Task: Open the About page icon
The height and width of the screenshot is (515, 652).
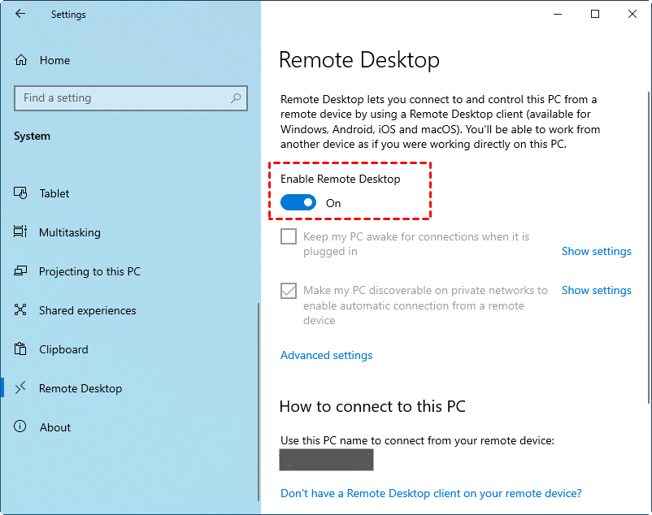Action: click(x=20, y=427)
